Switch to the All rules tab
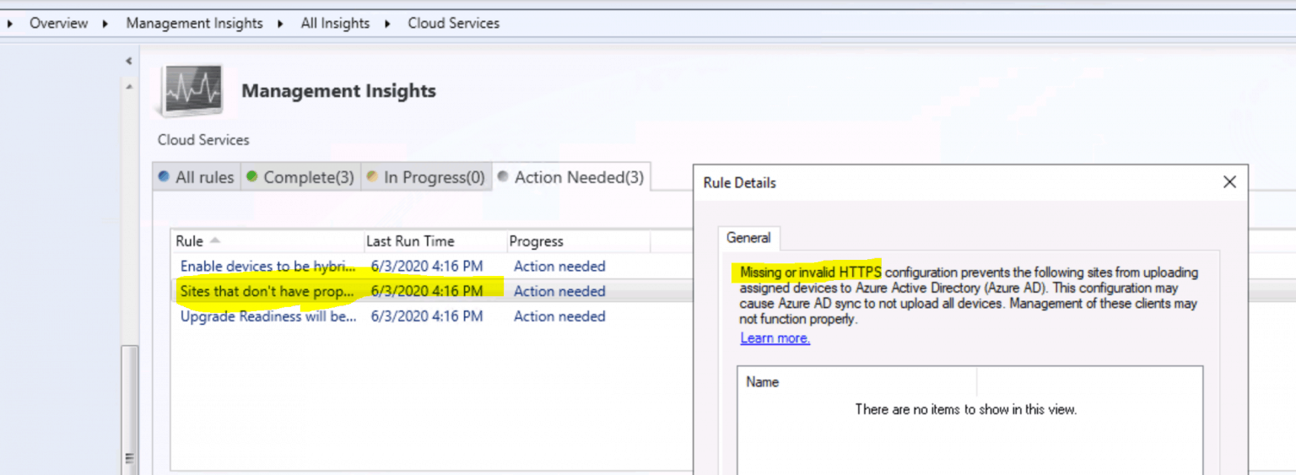This screenshot has width=1296, height=475. click(197, 177)
